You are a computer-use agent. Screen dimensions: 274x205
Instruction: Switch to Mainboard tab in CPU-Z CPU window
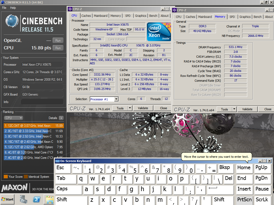click(101, 16)
